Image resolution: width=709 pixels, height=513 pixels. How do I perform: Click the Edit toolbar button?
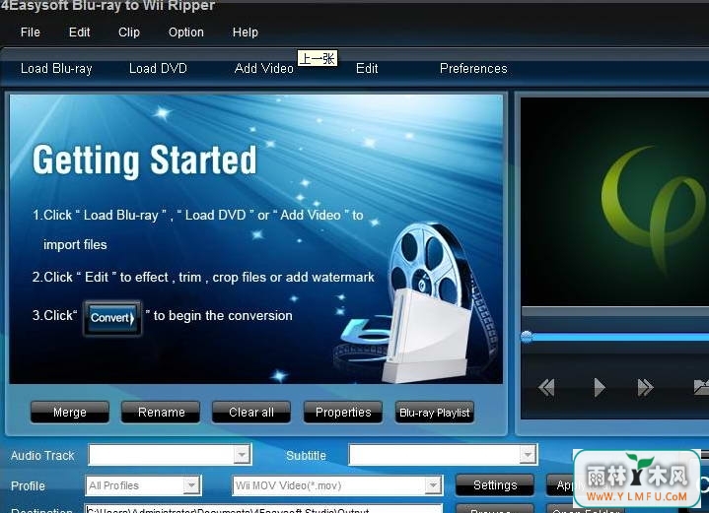coord(367,69)
